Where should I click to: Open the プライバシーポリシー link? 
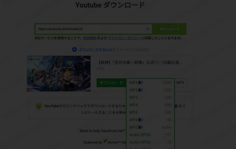pos(124,38)
